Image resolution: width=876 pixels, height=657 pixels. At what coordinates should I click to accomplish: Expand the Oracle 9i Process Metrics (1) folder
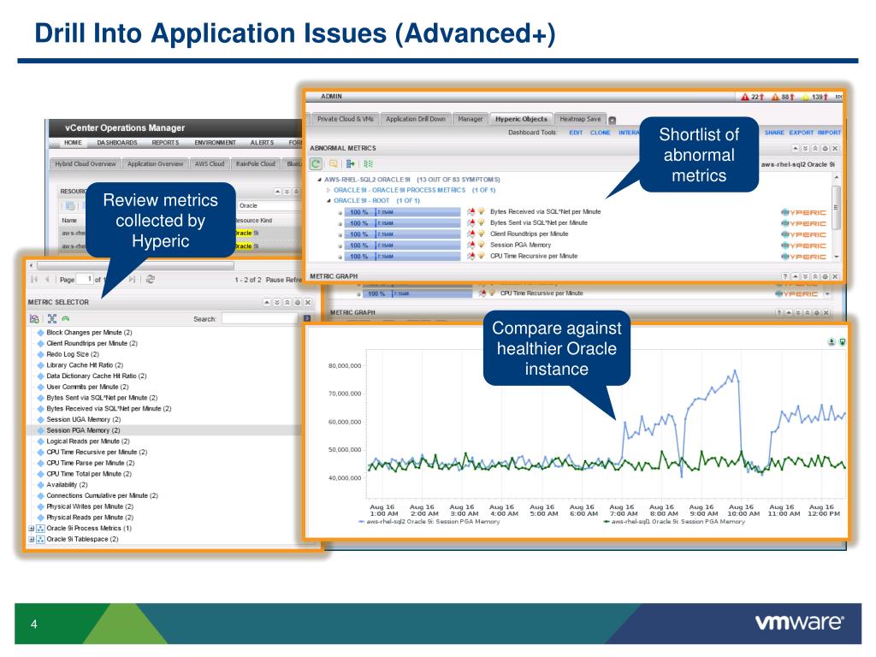tap(32, 529)
